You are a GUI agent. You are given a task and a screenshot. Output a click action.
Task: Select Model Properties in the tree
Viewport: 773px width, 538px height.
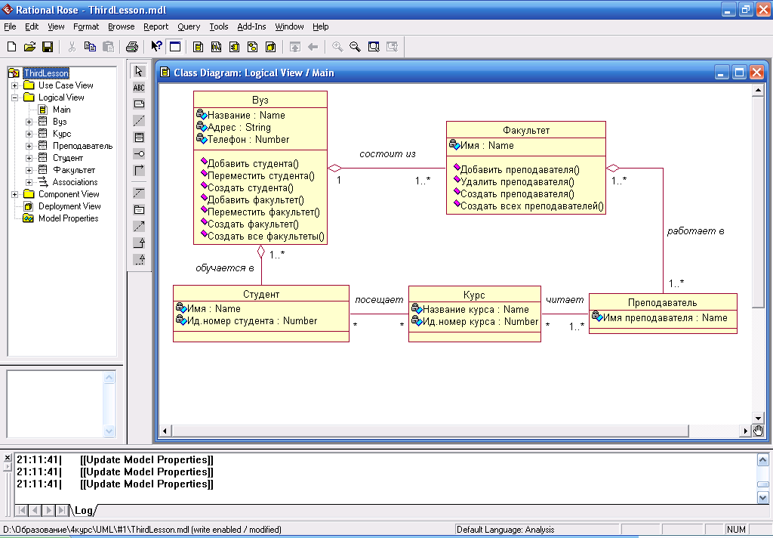(x=69, y=218)
